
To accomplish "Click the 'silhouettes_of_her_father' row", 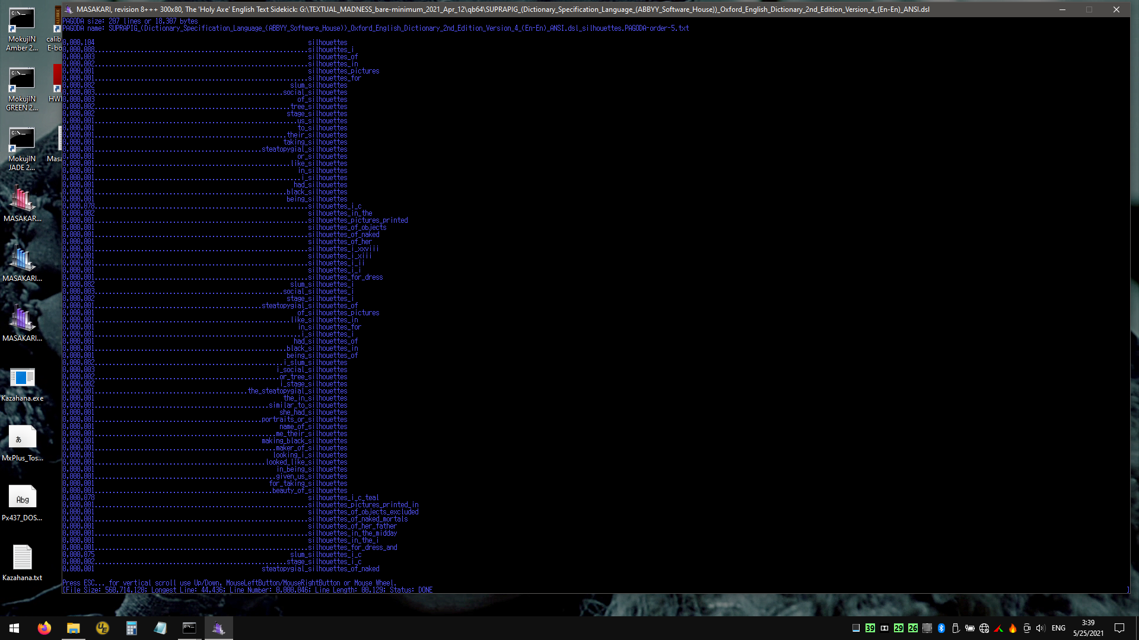I will click(x=230, y=526).
